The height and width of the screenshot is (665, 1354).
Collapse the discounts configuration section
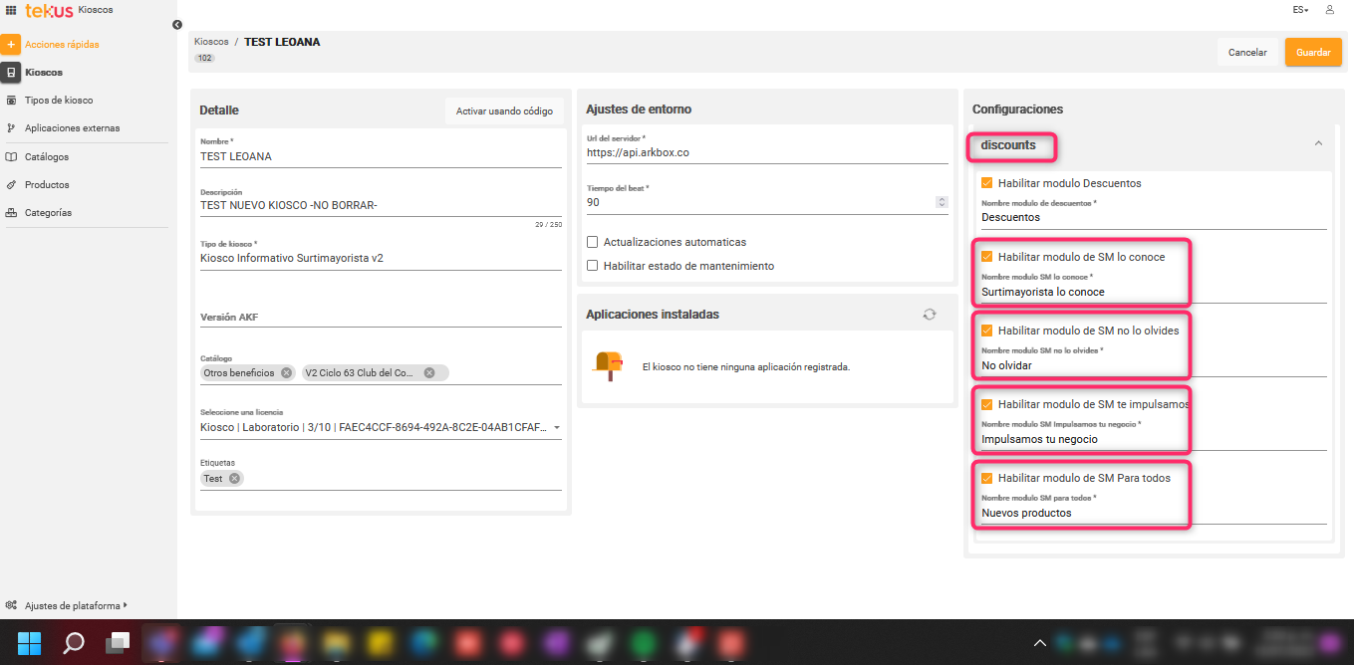click(x=1318, y=144)
